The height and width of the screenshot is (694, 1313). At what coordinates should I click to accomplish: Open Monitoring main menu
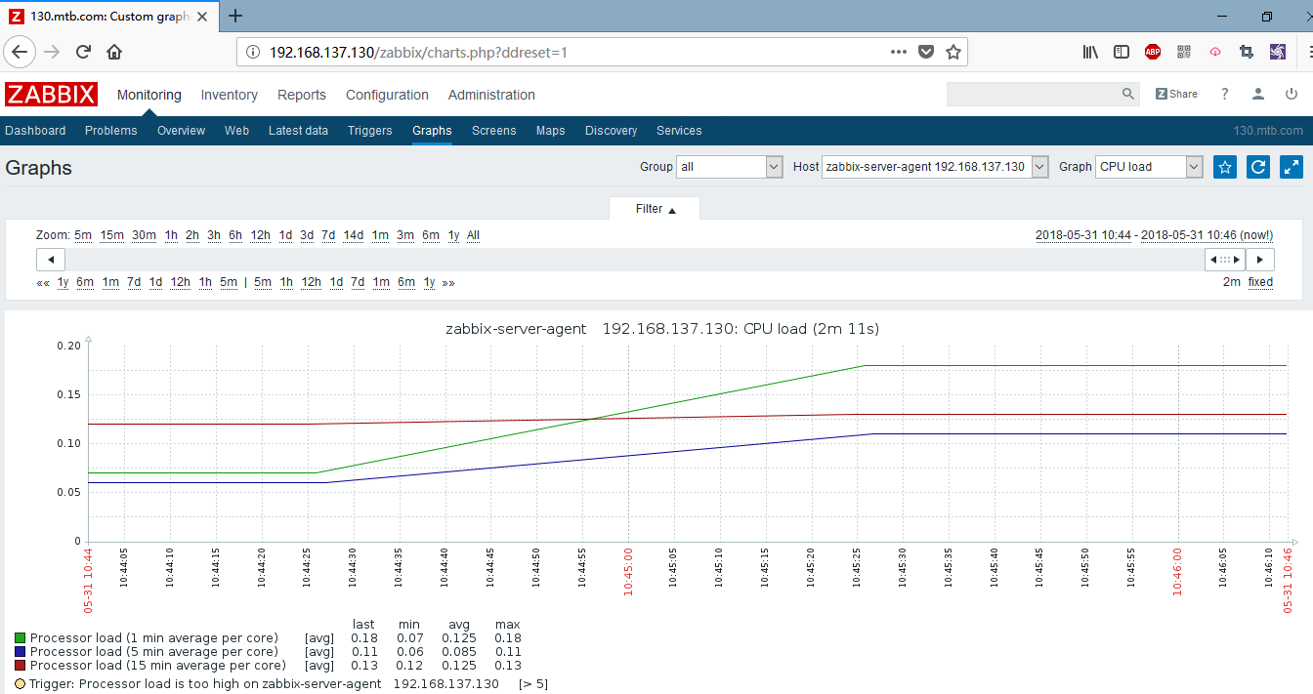(x=149, y=95)
